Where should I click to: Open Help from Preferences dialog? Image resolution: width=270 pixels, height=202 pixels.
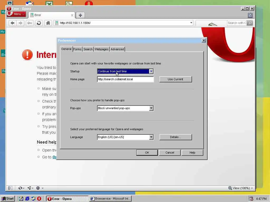coord(192,153)
